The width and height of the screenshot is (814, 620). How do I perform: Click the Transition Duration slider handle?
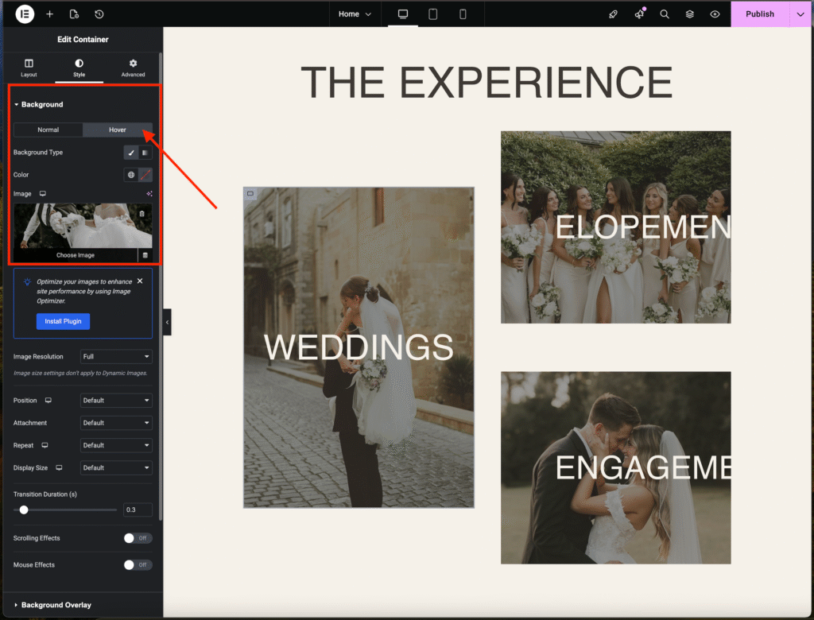pyautogui.click(x=24, y=510)
